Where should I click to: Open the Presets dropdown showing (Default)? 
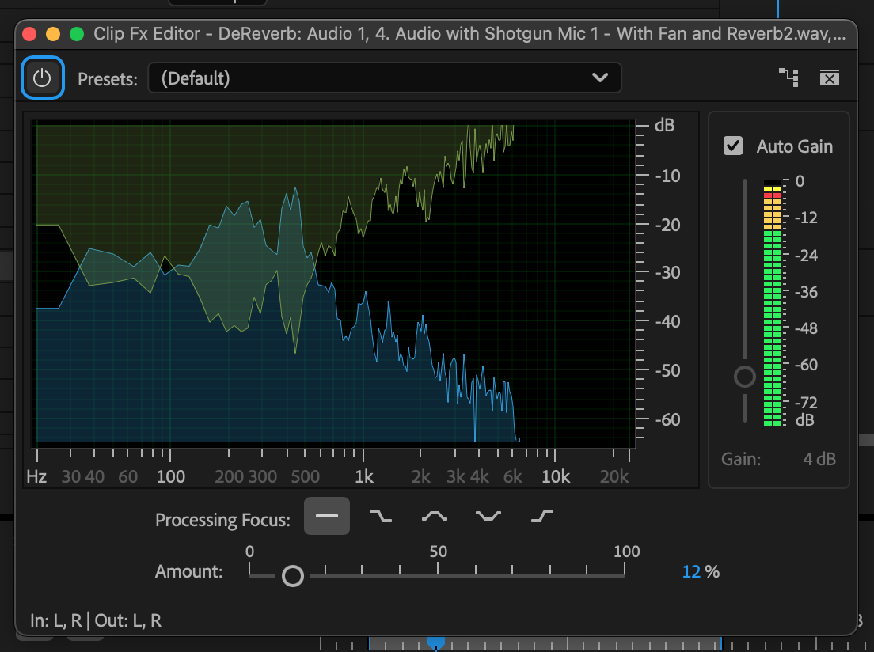pos(385,78)
